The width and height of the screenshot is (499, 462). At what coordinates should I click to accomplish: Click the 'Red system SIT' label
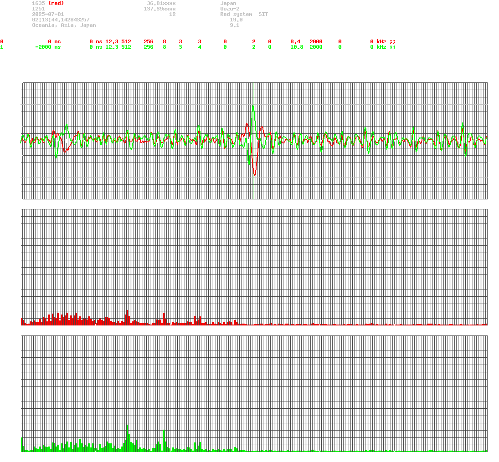244,14
